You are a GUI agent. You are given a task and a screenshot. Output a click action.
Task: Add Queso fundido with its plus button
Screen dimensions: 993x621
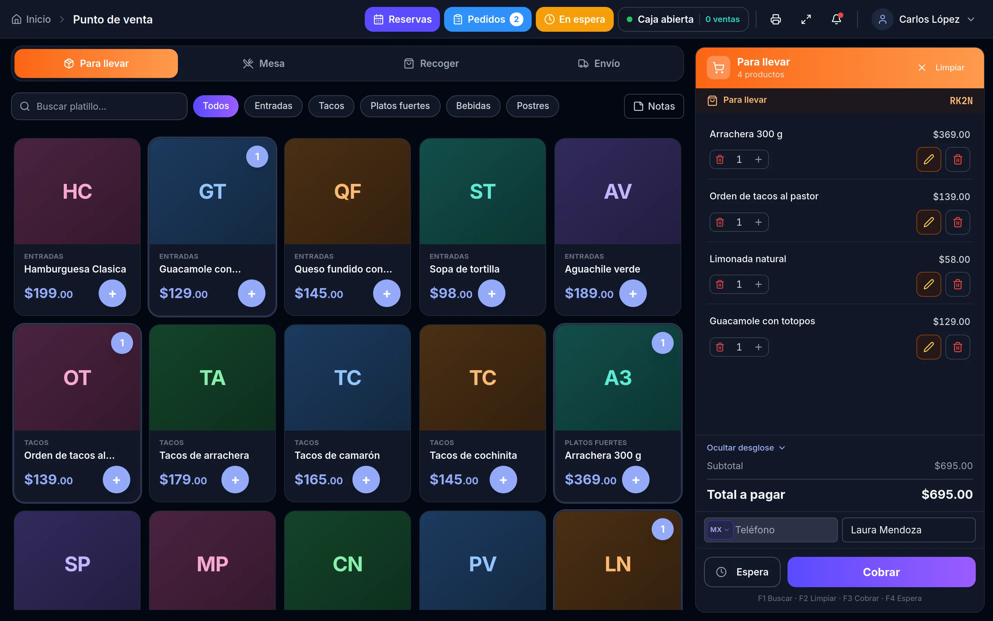pos(387,293)
